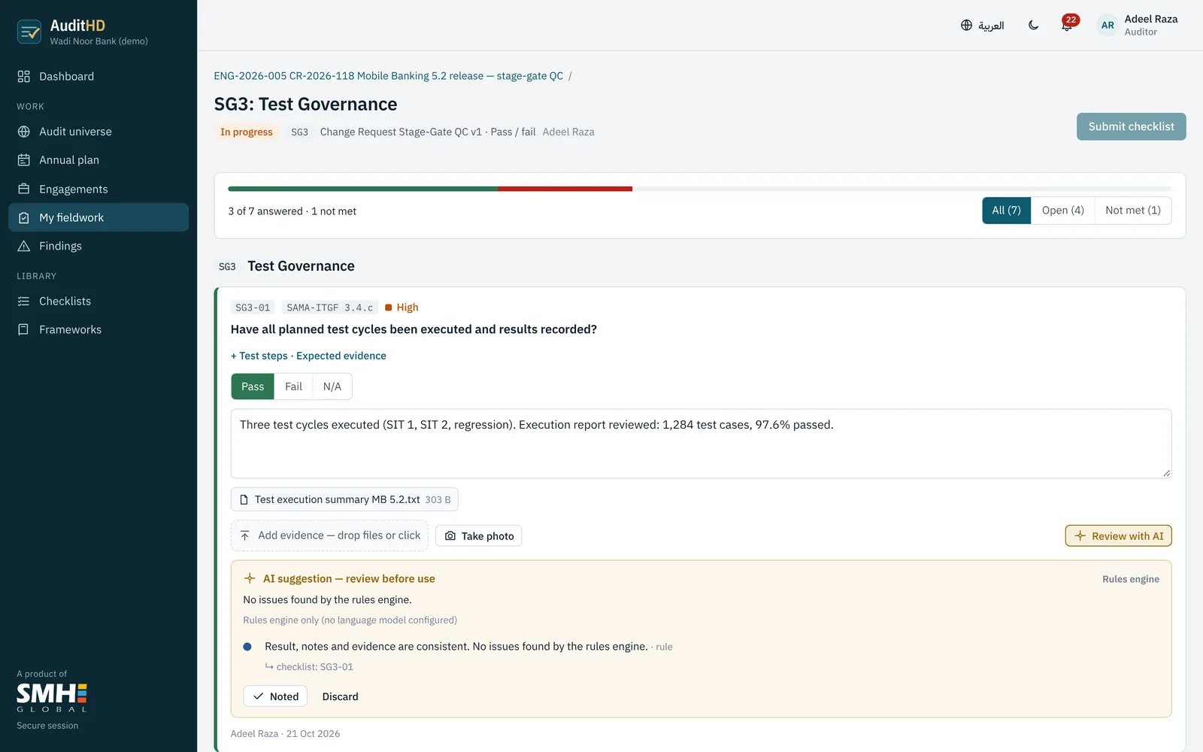
Task: Click the checklist: SG3-01 reference
Action: (x=309, y=667)
